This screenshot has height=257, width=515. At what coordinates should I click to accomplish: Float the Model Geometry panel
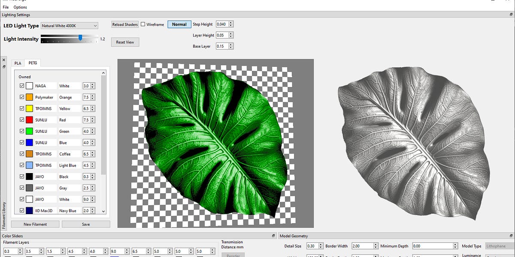[511, 236]
